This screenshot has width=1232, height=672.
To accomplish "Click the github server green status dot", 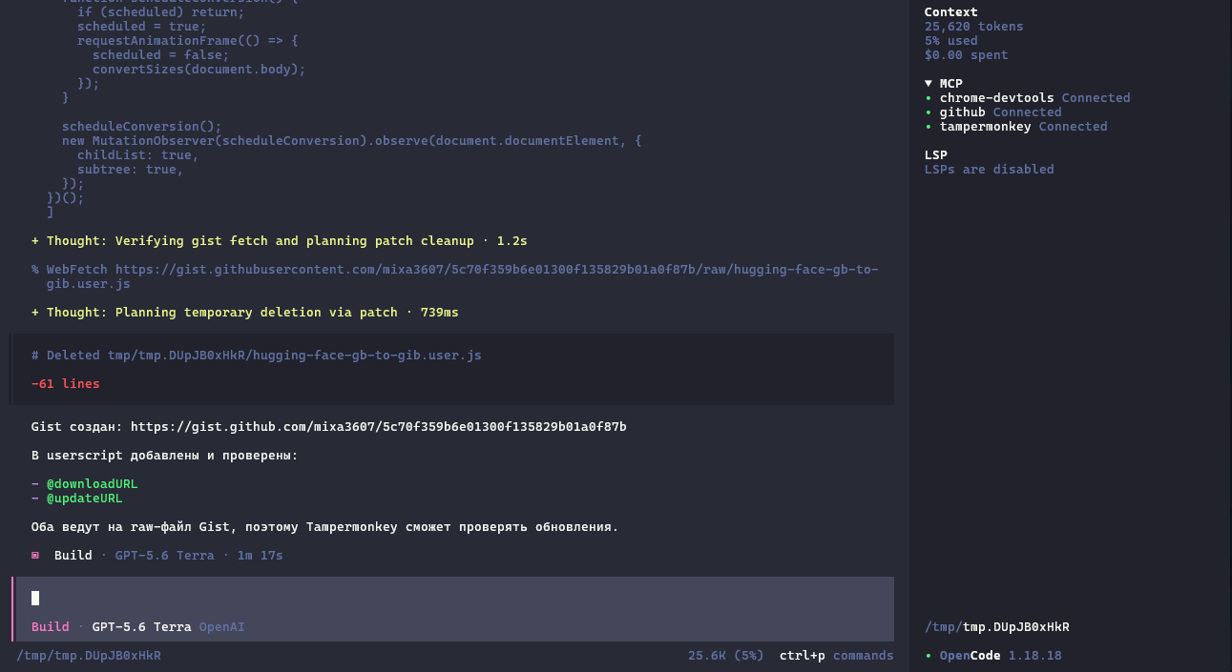I will click(929, 112).
